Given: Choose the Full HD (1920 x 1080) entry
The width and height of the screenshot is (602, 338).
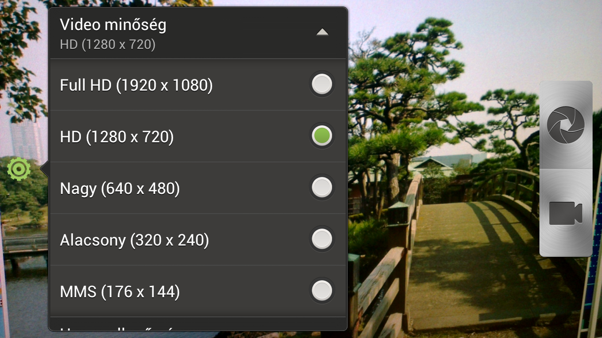Looking at the screenshot, I should (x=198, y=85).
